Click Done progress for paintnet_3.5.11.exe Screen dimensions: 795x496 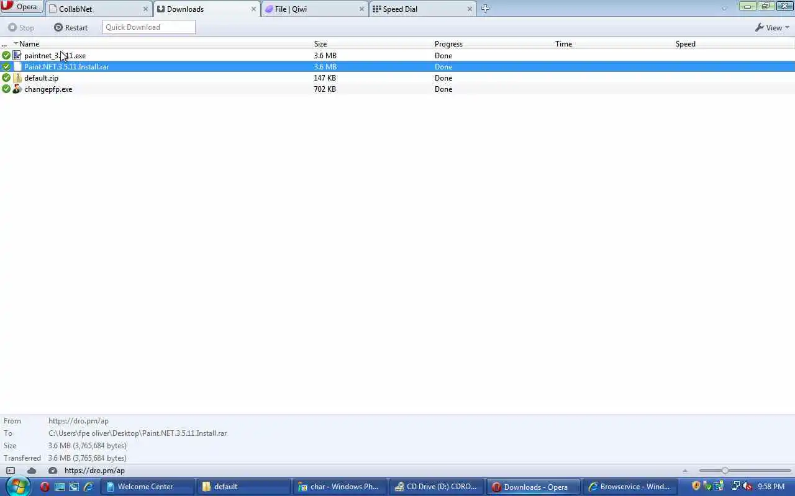click(443, 56)
